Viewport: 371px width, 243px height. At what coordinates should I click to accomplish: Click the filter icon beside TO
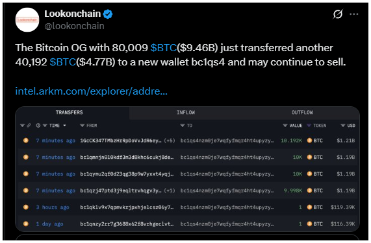[183, 126]
